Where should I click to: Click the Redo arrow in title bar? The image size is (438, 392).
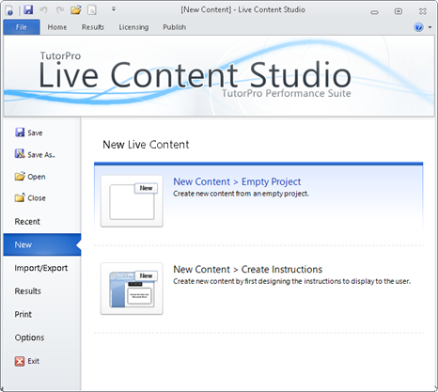[59, 10]
